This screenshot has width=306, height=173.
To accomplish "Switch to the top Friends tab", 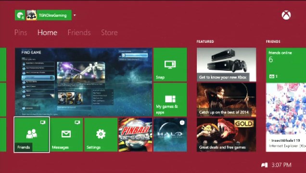I will (x=79, y=33).
